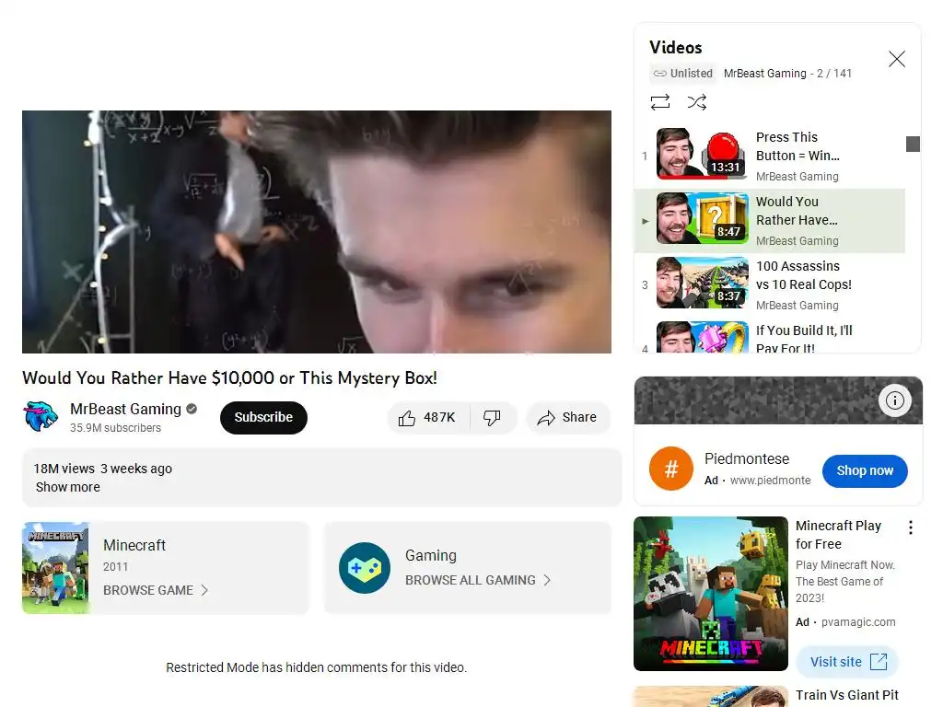
Task: Click the main video title heading
Action: click(229, 377)
